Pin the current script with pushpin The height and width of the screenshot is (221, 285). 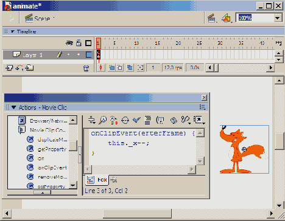(x=114, y=180)
